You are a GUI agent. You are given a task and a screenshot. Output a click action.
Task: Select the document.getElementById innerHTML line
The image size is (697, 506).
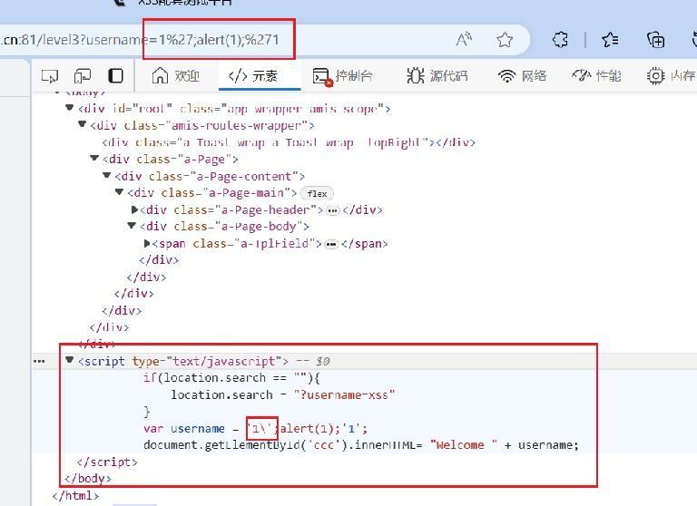pyautogui.click(x=361, y=444)
